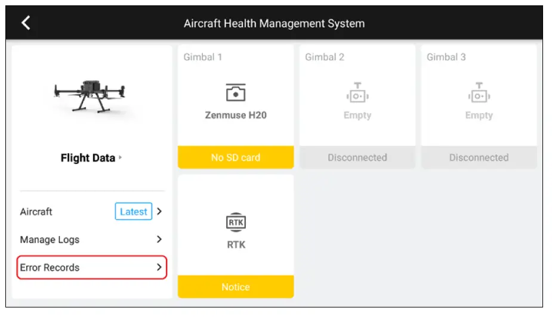552x317 pixels.
Task: Expand the Flight Data arrow
Action: (120, 158)
